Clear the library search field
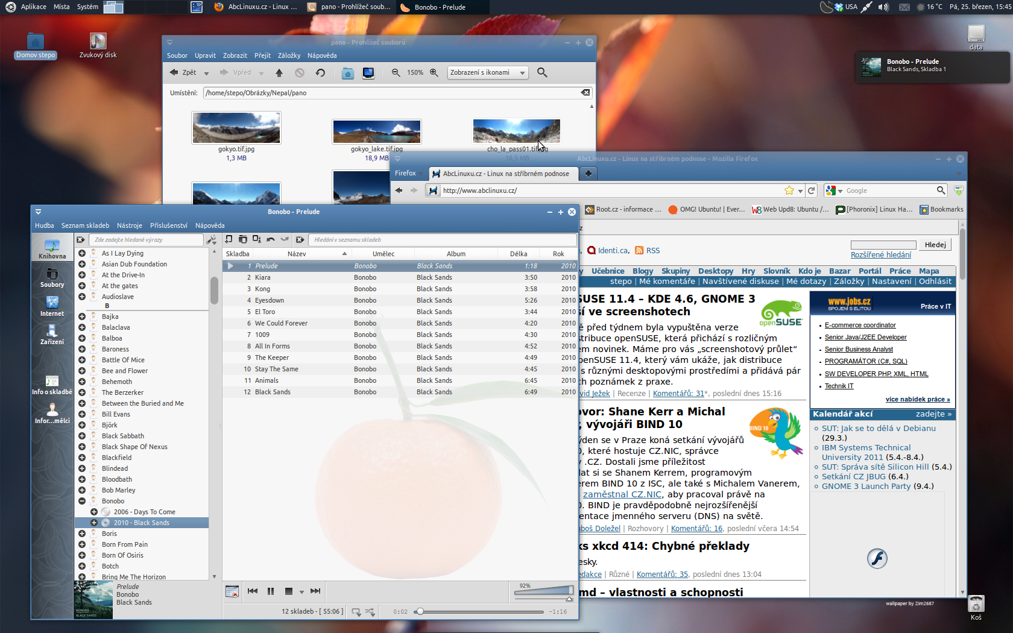 (x=81, y=240)
